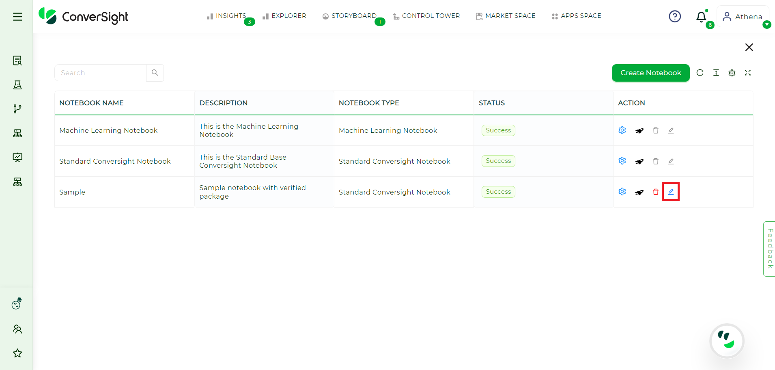Click the Create Notebook button

650,73
